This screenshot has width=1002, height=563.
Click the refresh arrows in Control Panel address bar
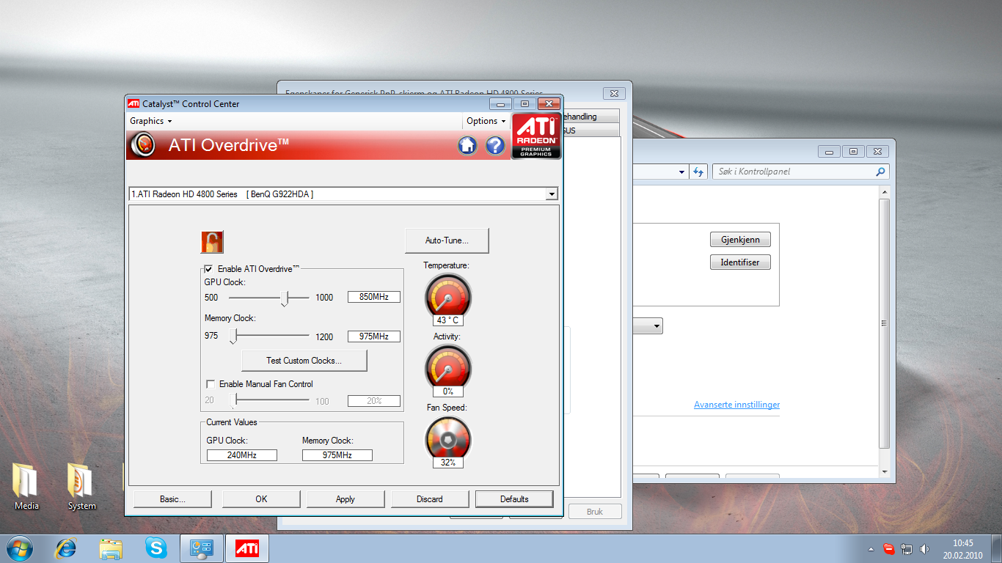699,172
